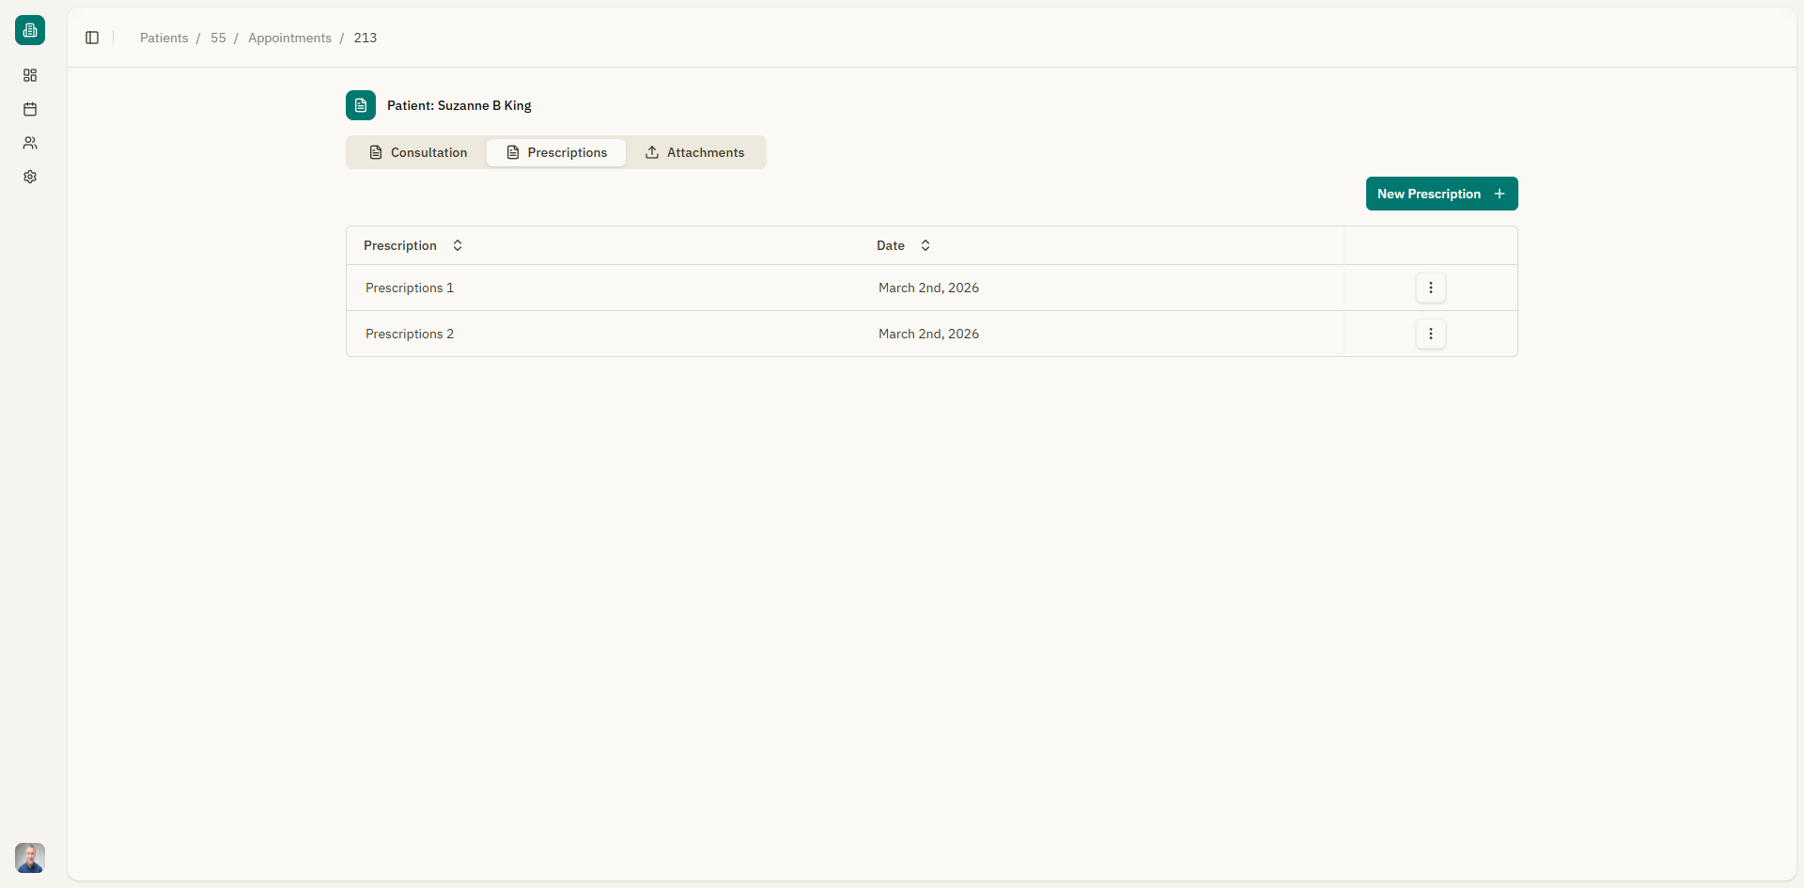
Task: Open Settings using the gear icon
Action: pyautogui.click(x=30, y=177)
